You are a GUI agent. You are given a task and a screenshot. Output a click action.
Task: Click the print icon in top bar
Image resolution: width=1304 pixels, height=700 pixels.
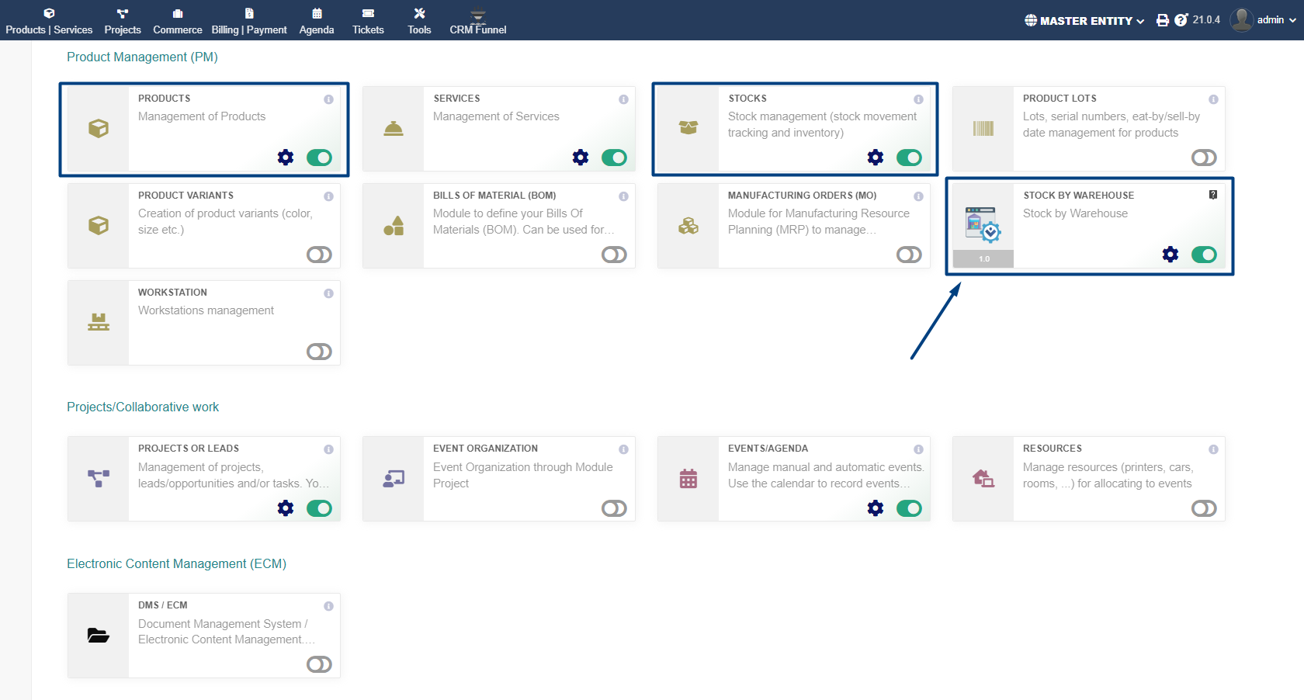1162,20
